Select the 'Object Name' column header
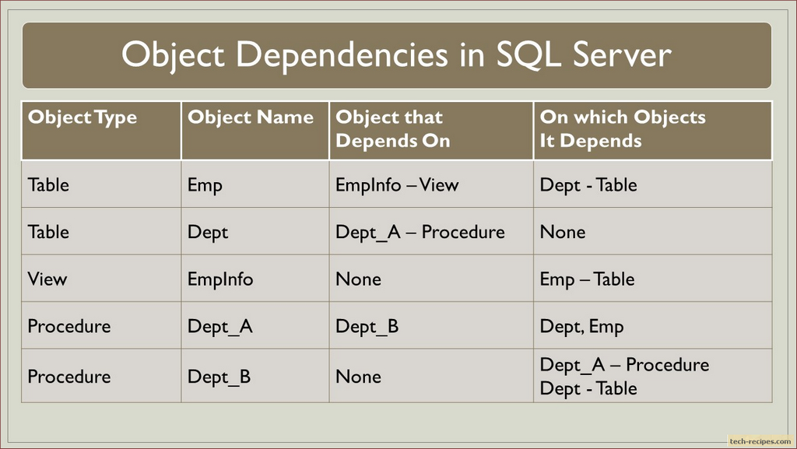This screenshot has height=449, width=797. (250, 118)
